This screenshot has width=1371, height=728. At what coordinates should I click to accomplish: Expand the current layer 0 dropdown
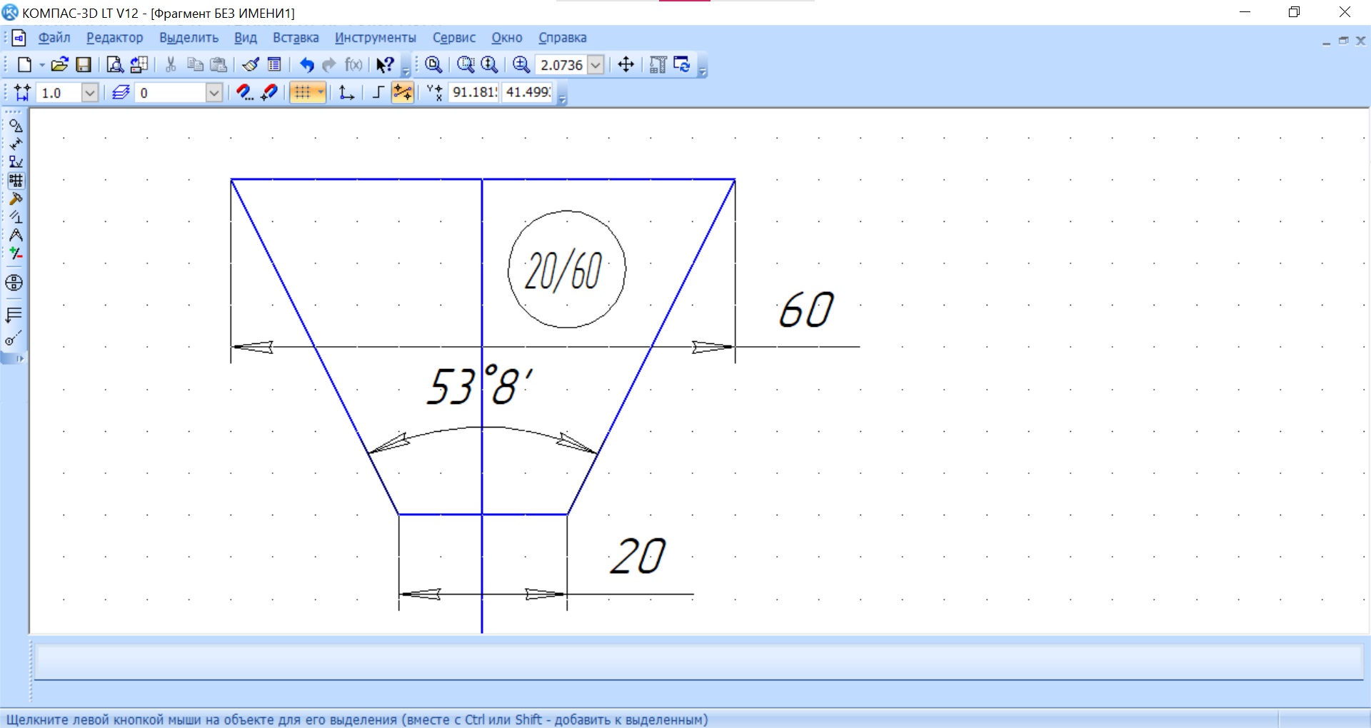tap(214, 93)
